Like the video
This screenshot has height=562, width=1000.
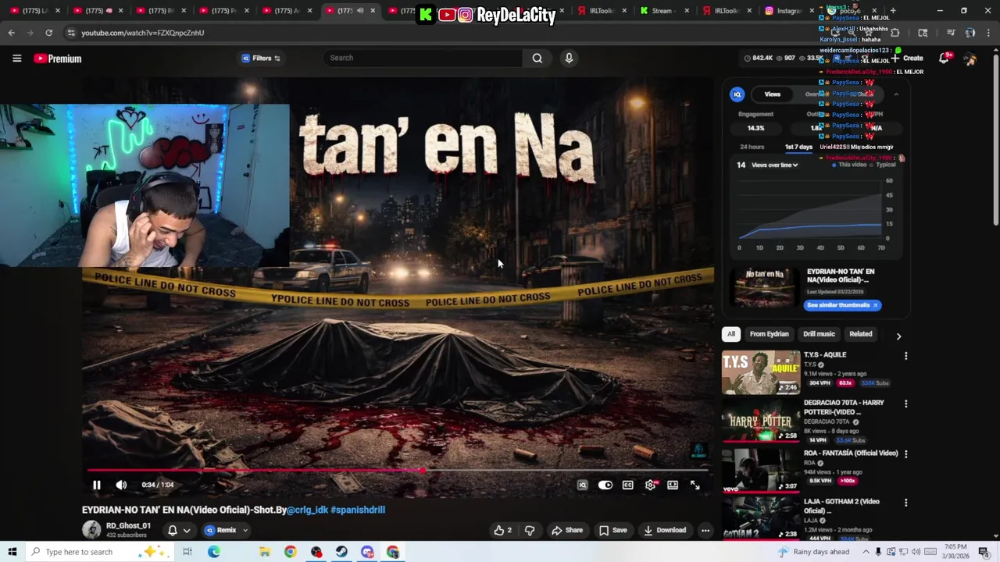[x=502, y=530]
